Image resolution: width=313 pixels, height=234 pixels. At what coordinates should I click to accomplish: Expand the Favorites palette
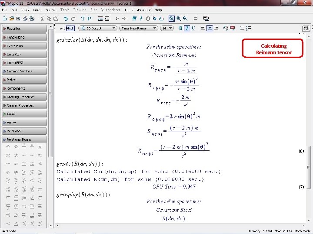(x=24, y=29)
